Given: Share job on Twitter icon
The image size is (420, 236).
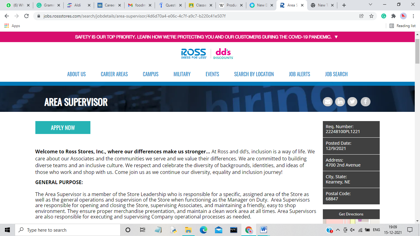Looking at the screenshot, I should [352, 101].
